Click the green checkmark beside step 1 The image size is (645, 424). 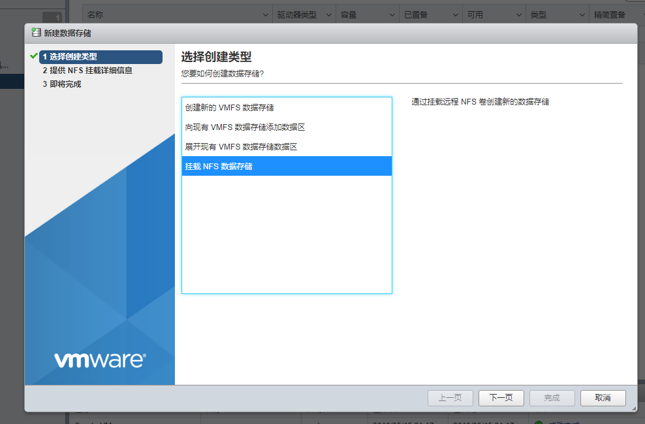click(34, 57)
